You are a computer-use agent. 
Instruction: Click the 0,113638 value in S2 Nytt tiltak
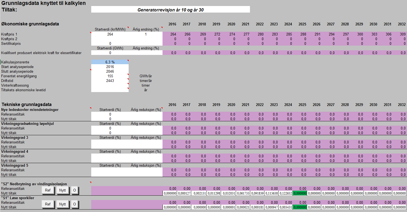(x=272, y=193)
